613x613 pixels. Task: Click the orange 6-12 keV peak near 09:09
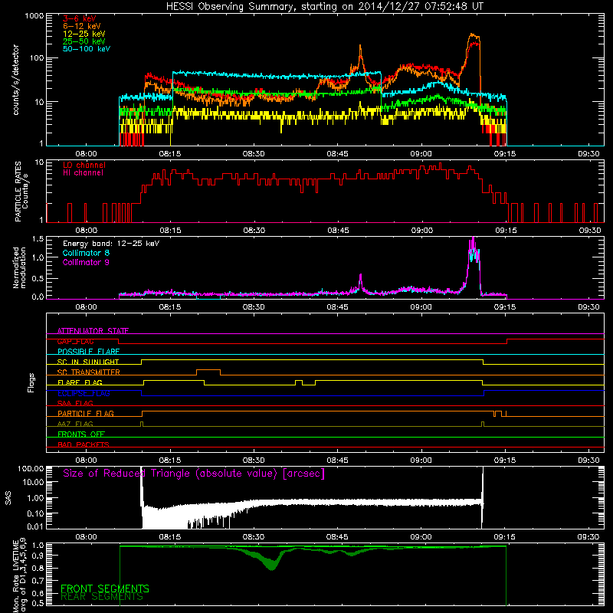474,35
